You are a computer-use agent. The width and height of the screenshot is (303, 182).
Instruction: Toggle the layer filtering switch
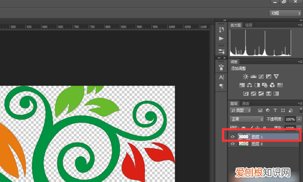coord(301,110)
